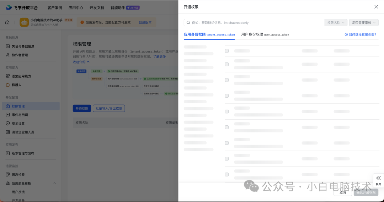Click the 版本管理与发布 sidebar icon
Image resolution: width=384 pixels, height=202 pixels.
(x=7, y=153)
